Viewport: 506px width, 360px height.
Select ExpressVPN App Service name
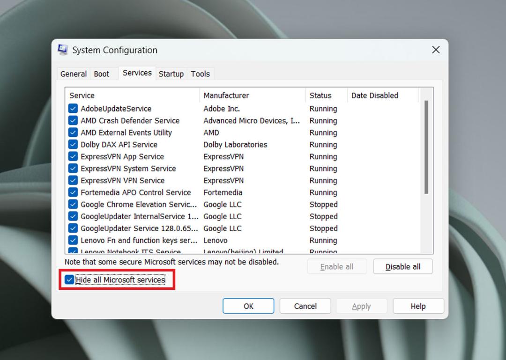pyautogui.click(x=122, y=156)
